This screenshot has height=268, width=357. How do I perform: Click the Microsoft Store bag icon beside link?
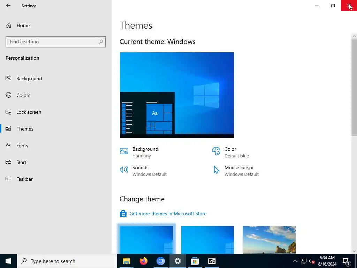point(123,214)
